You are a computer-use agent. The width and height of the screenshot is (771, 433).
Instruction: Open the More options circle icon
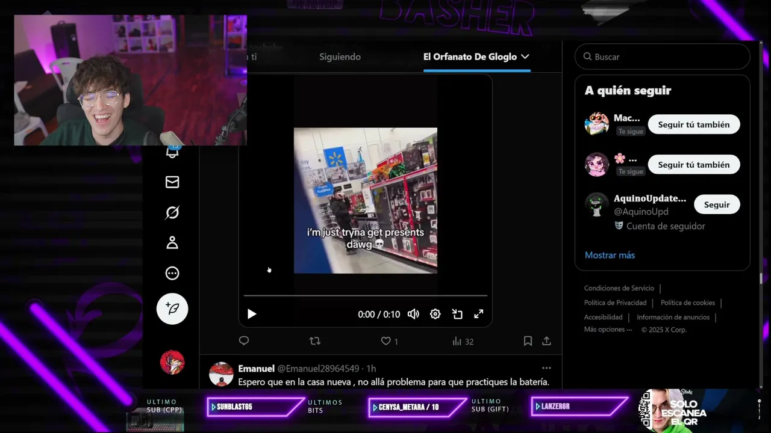172,274
